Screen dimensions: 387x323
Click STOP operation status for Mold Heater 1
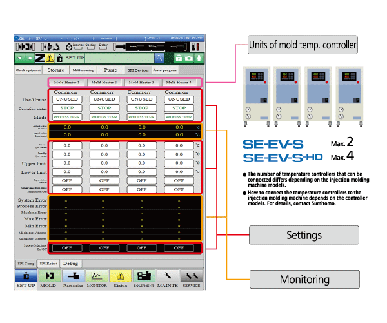pyautogui.click(x=67, y=108)
